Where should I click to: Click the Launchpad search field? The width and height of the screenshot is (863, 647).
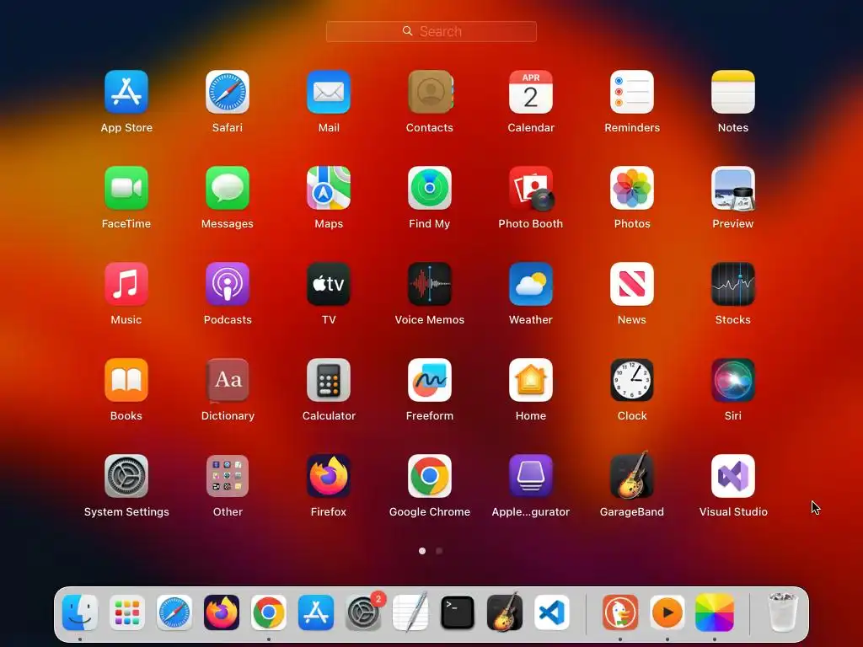[431, 31]
